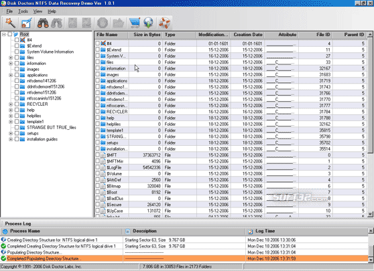The image size is (374, 271).
Task: Check the $Extend checkbox in the tree
Action: (17, 46)
